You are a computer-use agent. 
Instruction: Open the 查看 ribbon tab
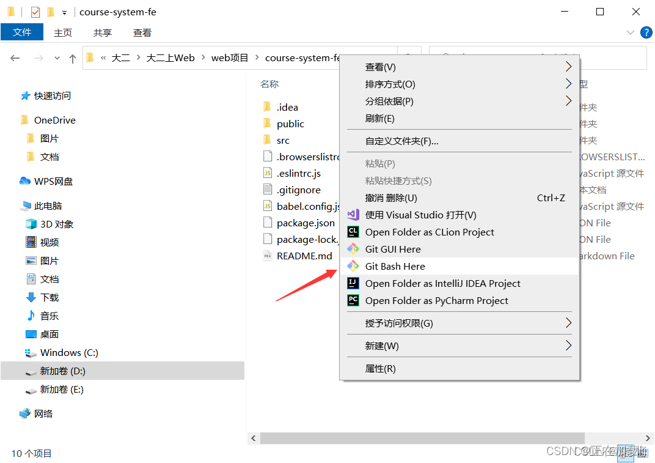pyautogui.click(x=142, y=32)
